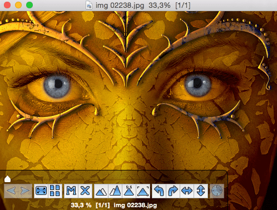Click the document proxy icon in title bar
Image resolution: width=277 pixels, height=210 pixels.
tap(89, 5)
